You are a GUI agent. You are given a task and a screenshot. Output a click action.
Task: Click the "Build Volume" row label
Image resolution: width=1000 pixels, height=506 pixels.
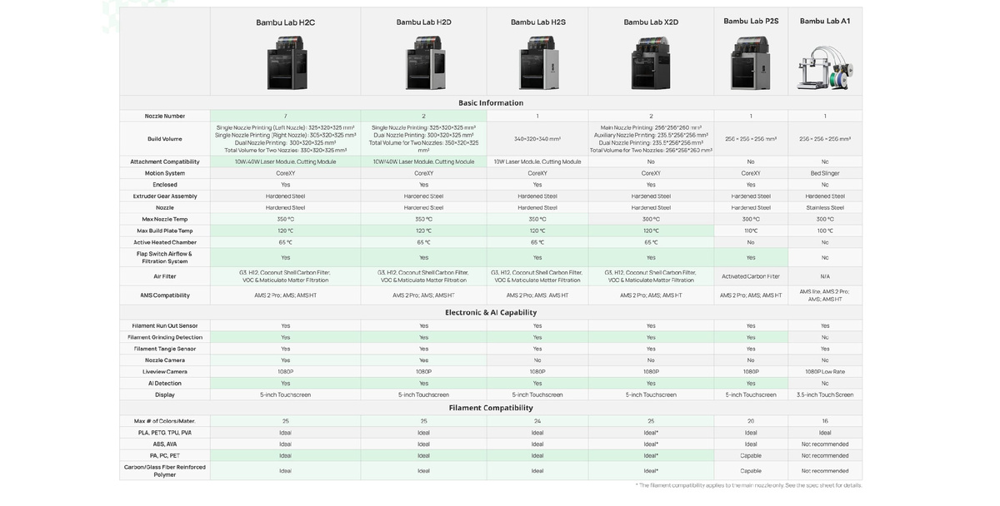(x=165, y=139)
